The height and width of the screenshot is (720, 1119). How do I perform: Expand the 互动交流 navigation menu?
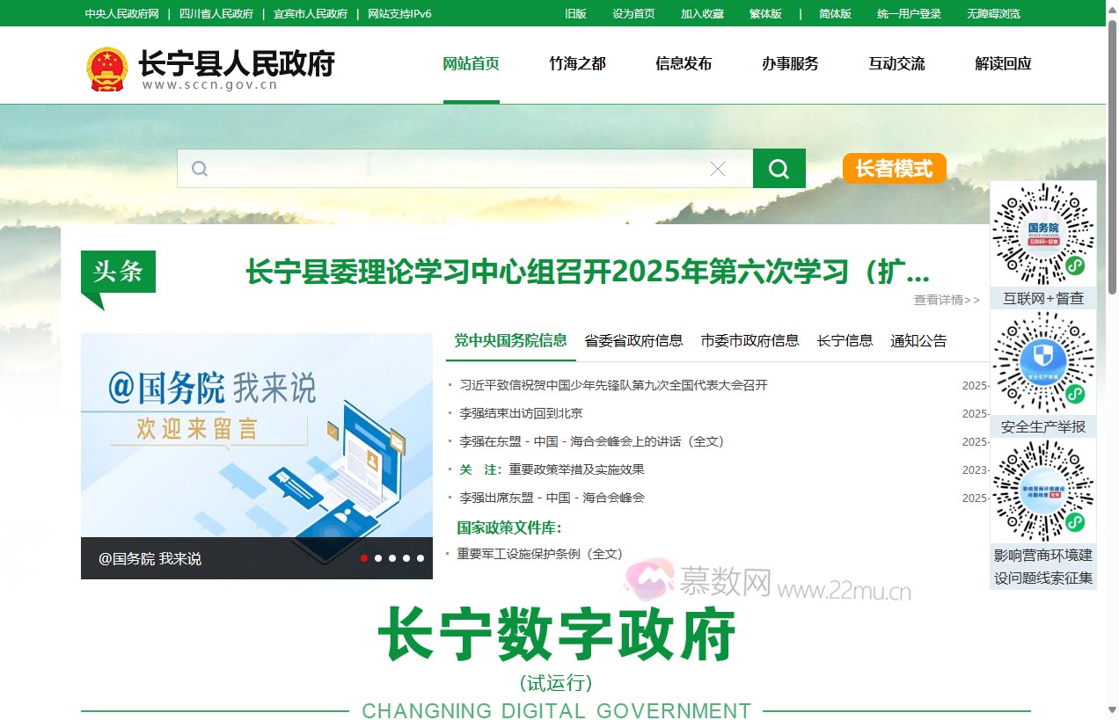[896, 63]
